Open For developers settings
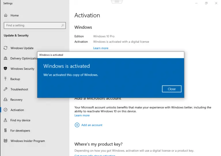 point(20,130)
